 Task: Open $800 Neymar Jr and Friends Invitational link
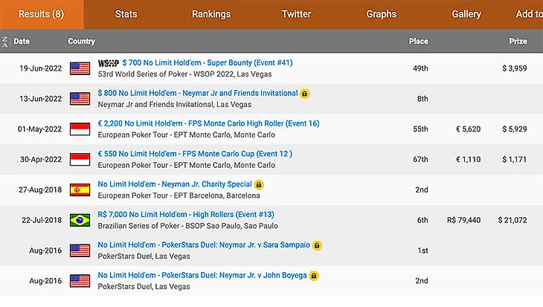198,93
